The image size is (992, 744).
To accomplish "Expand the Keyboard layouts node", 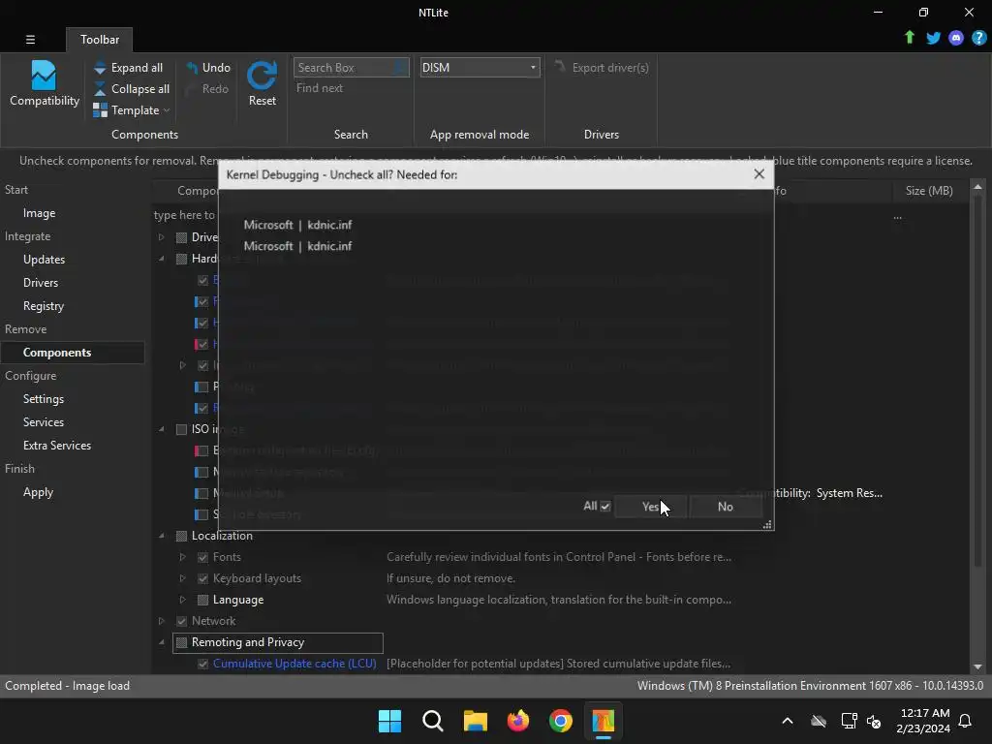I will tap(182, 579).
